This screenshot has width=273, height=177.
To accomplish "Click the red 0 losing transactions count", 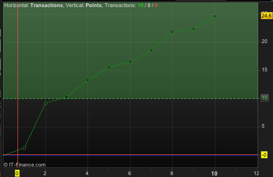I will tap(156, 5).
